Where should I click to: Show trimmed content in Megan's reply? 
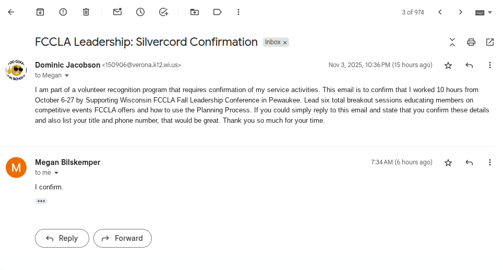pyautogui.click(x=41, y=201)
